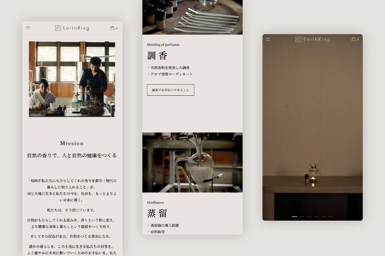Viewport: 385px width, 256px height.
Task: Jump to the second hero slide indicator
Action: point(302,216)
